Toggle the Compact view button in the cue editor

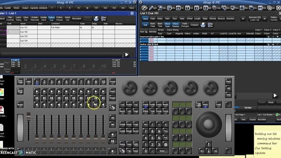[x=194, y=25]
